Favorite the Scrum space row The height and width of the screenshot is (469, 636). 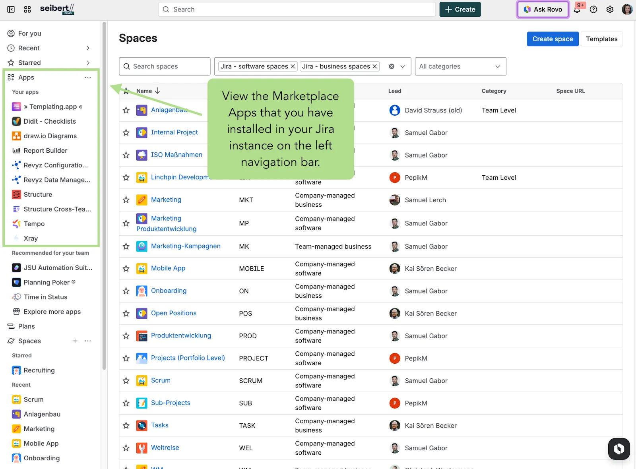[126, 380]
